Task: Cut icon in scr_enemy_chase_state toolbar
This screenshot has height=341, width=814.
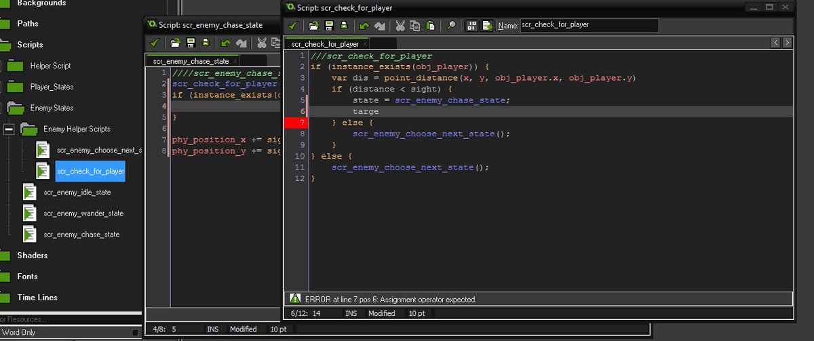Action: coord(262,43)
